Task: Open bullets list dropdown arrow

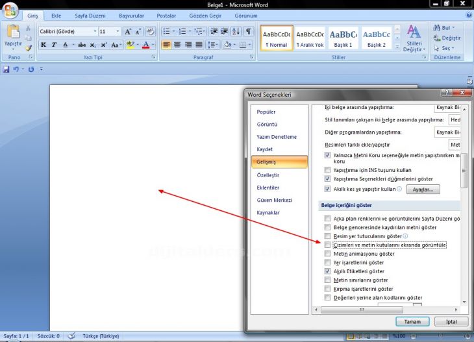Action: 173,31
